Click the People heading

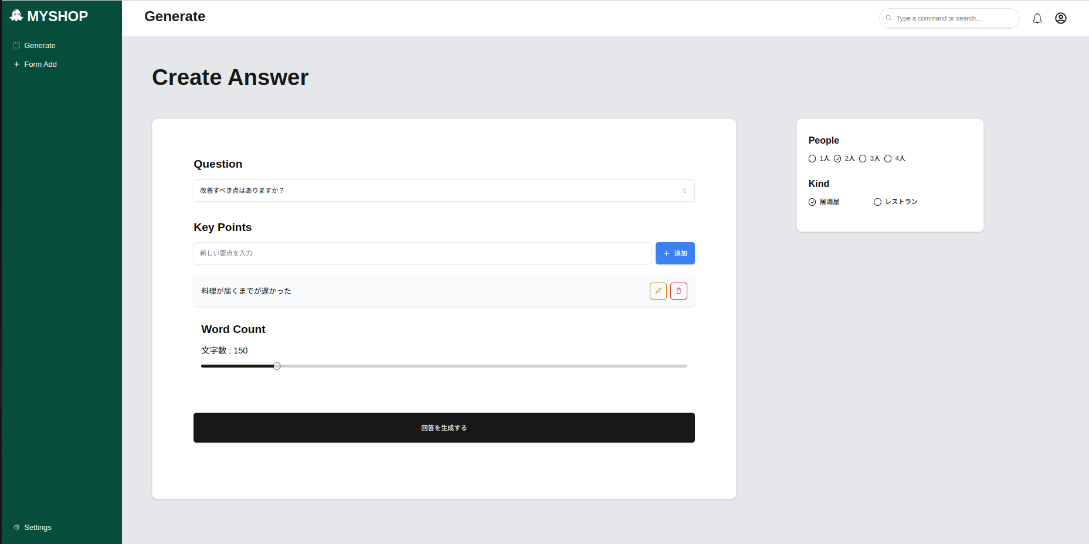pyautogui.click(x=823, y=140)
